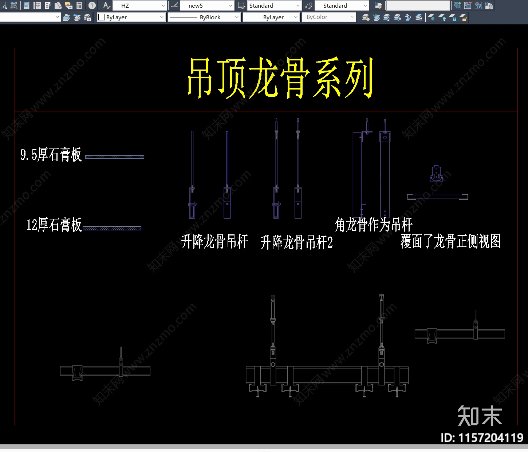The image size is (528, 452).
Task: Click Save Reference Edits icon
Action: pos(489,5)
